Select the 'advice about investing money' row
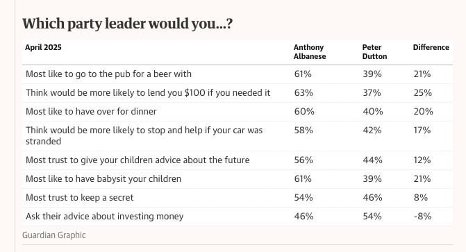The width and height of the screenshot is (466, 252). pos(237,217)
